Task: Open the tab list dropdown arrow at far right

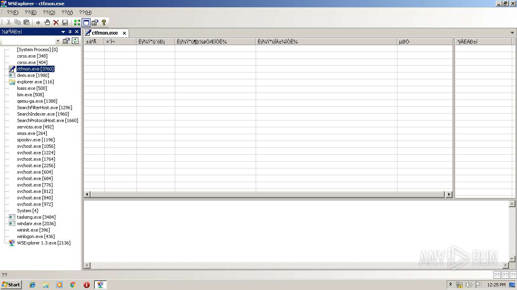Action: pyautogui.click(x=513, y=33)
